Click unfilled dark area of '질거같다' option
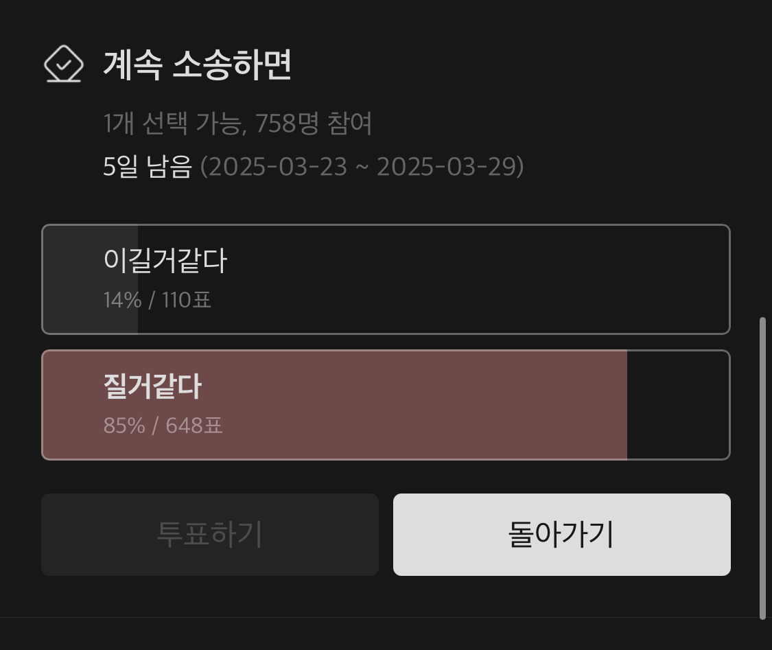The image size is (772, 650). pyautogui.click(x=677, y=405)
